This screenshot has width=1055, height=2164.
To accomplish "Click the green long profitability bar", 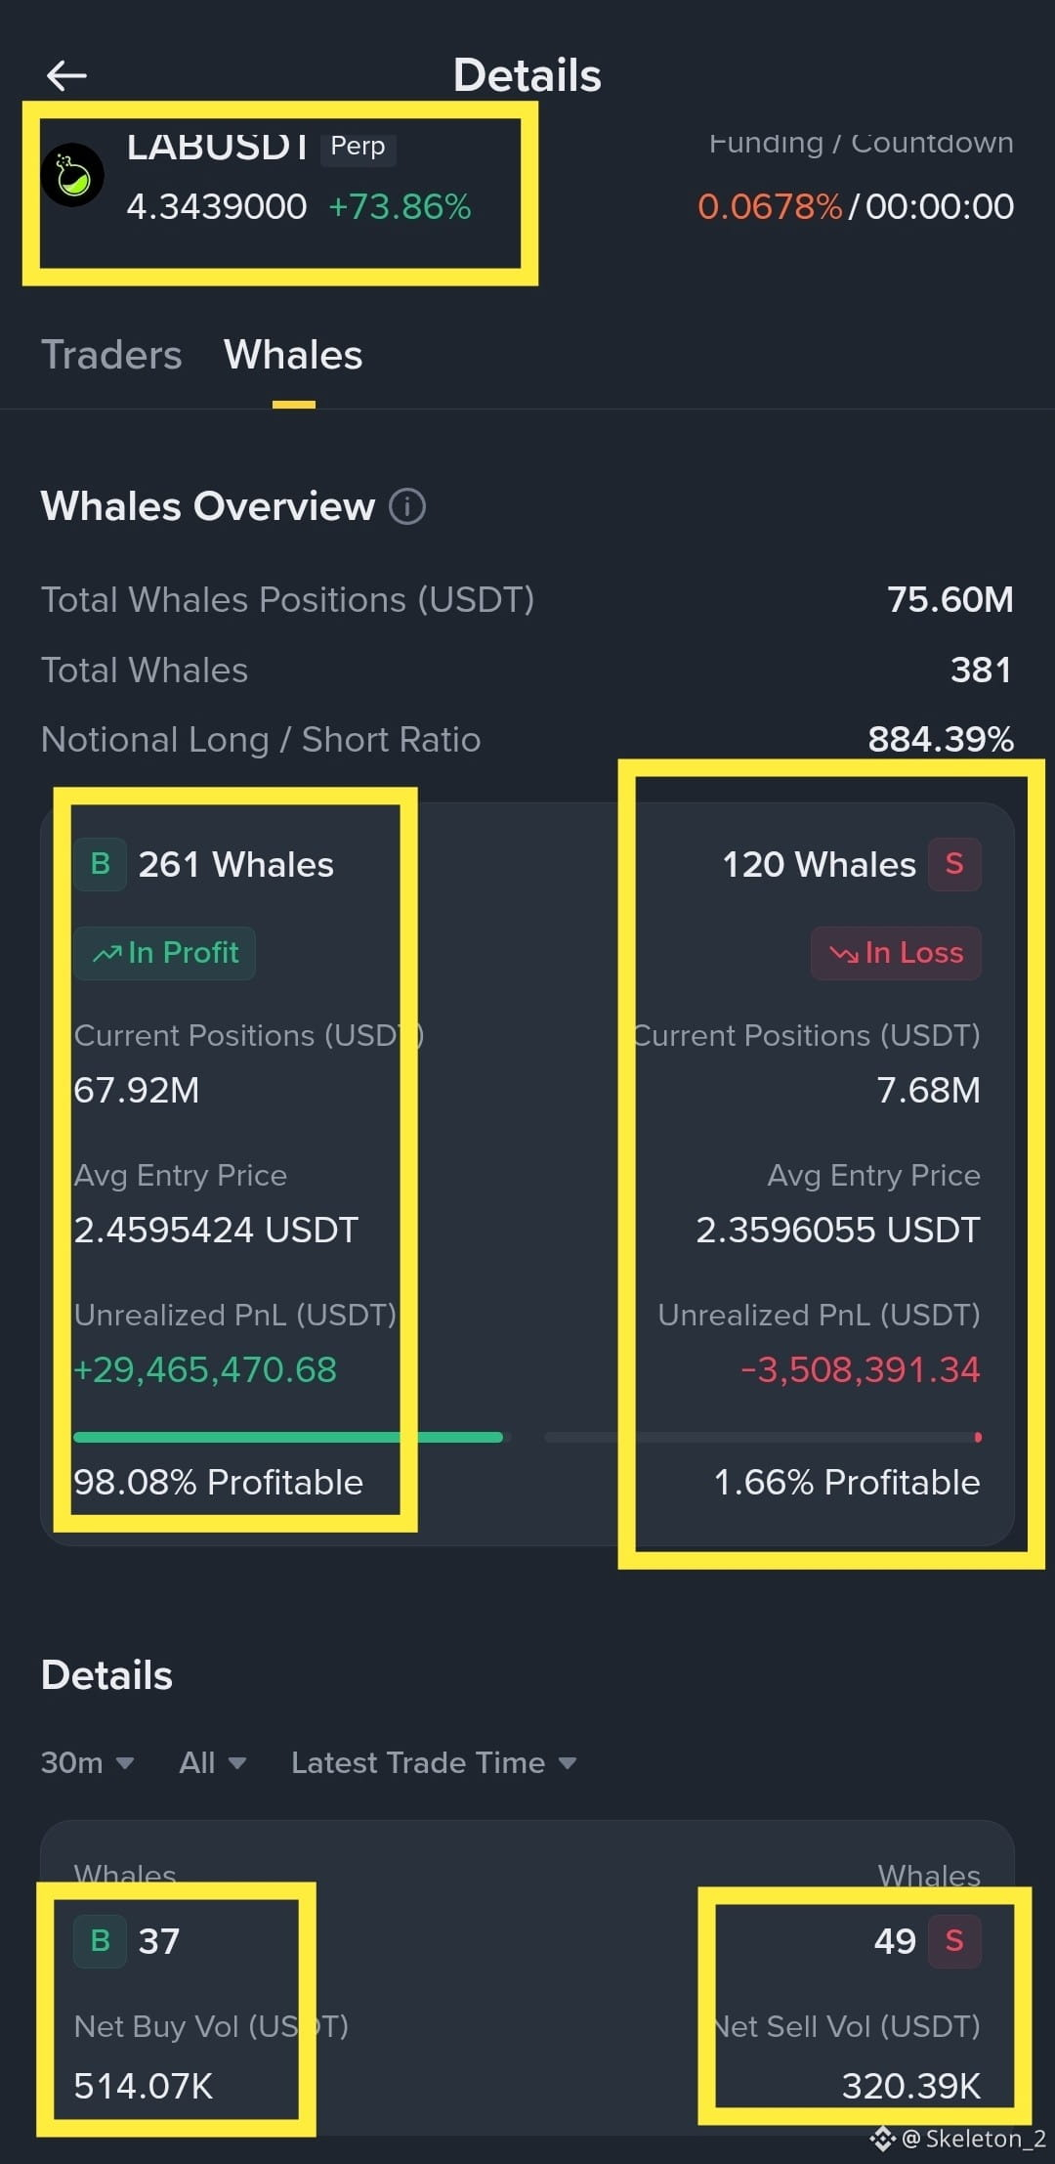I will pyautogui.click(x=288, y=1437).
